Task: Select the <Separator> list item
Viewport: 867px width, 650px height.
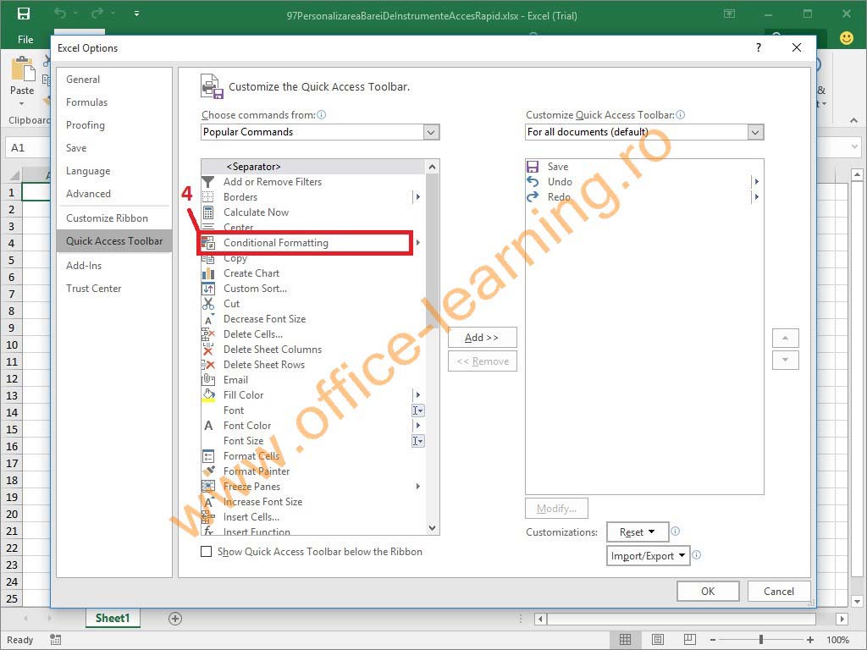Action: point(313,167)
